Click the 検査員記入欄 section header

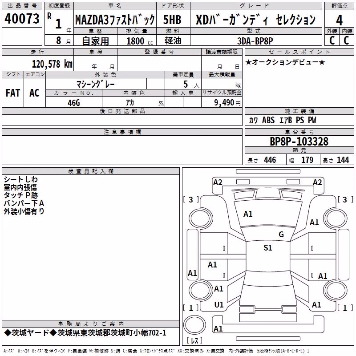pyautogui.click(x=91, y=171)
